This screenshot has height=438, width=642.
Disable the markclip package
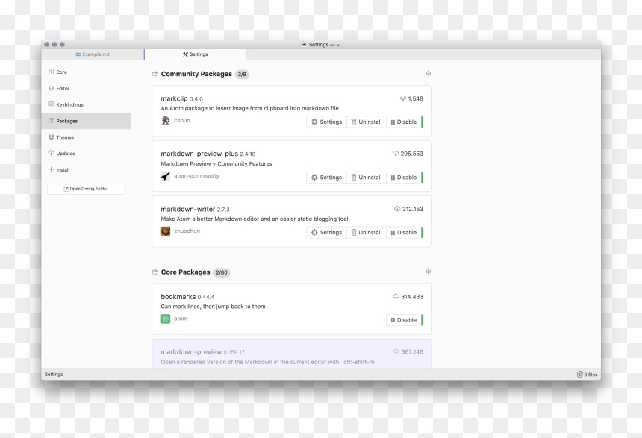pyautogui.click(x=404, y=122)
